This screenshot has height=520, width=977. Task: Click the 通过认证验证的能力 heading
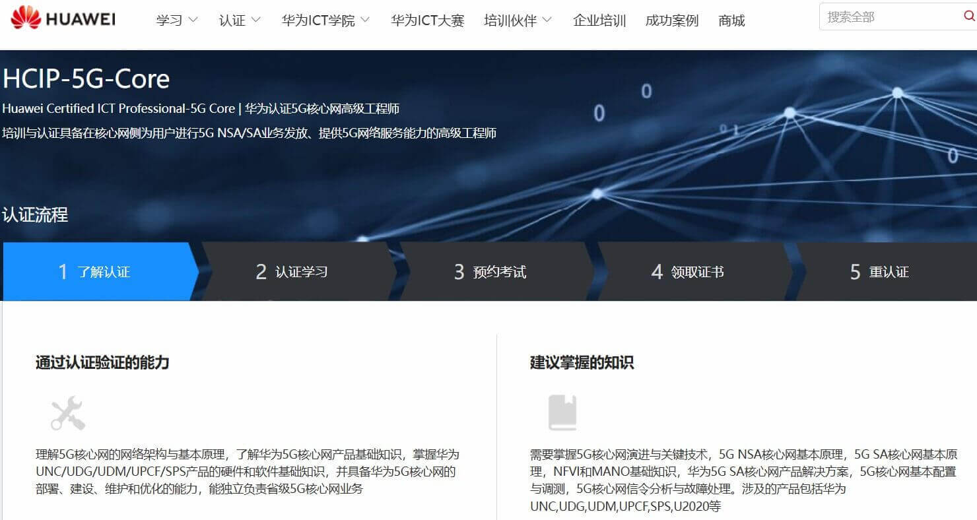(x=102, y=362)
